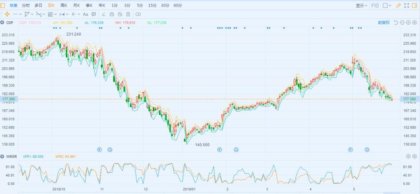420x194 pixels.
Task: Open the 显示 display dropdown
Action: 361,5
